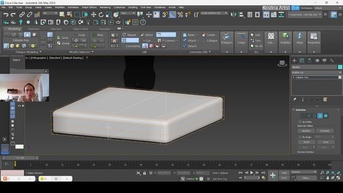Toggle the Auto key button

tap(284, 173)
